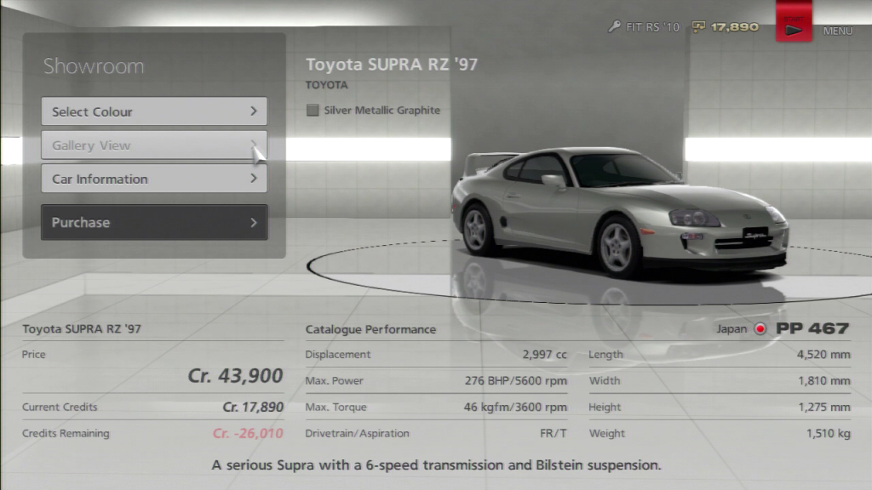Click the red START play button
The image size is (872, 490).
pyautogui.click(x=794, y=22)
